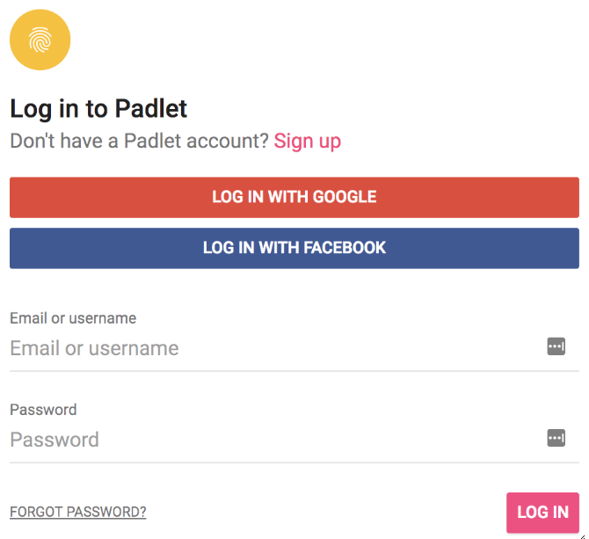
Task: Grab the window resize handle at corner
Action: coord(584,536)
